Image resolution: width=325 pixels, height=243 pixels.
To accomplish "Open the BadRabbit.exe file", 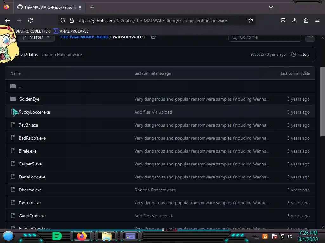I will (32, 138).
